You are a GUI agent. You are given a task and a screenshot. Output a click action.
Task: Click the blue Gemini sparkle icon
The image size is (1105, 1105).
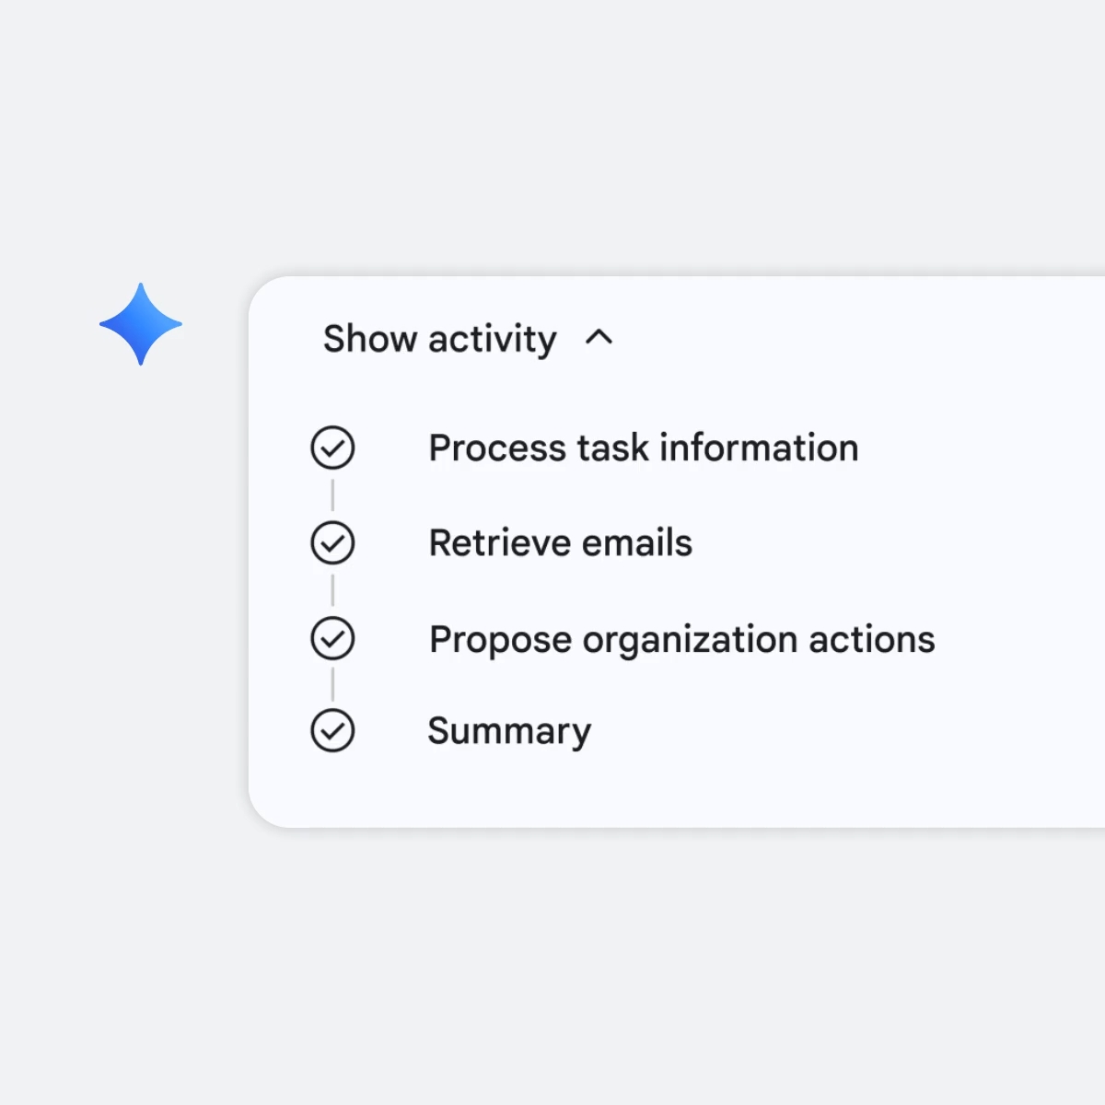pyautogui.click(x=140, y=324)
